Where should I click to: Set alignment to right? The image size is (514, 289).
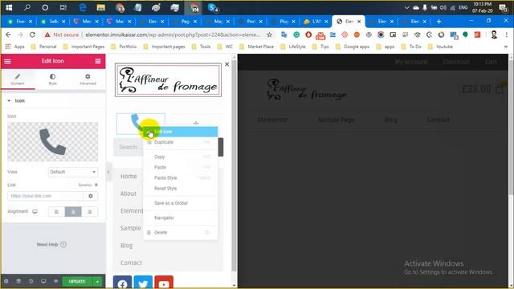tap(89, 212)
